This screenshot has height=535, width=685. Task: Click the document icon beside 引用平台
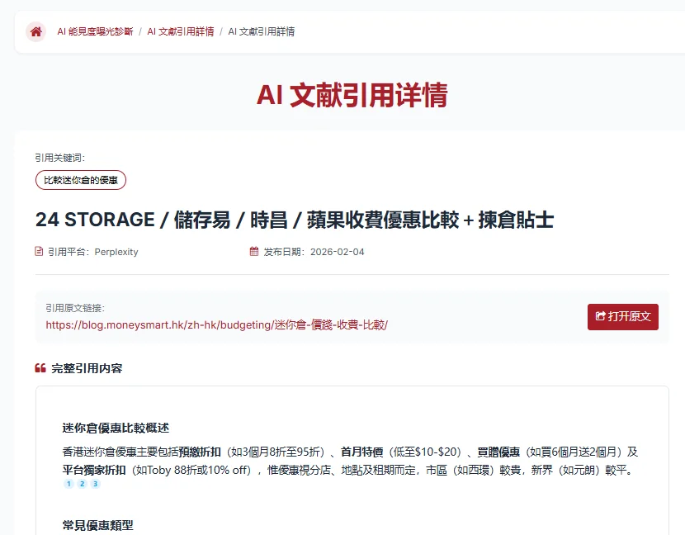click(x=37, y=252)
